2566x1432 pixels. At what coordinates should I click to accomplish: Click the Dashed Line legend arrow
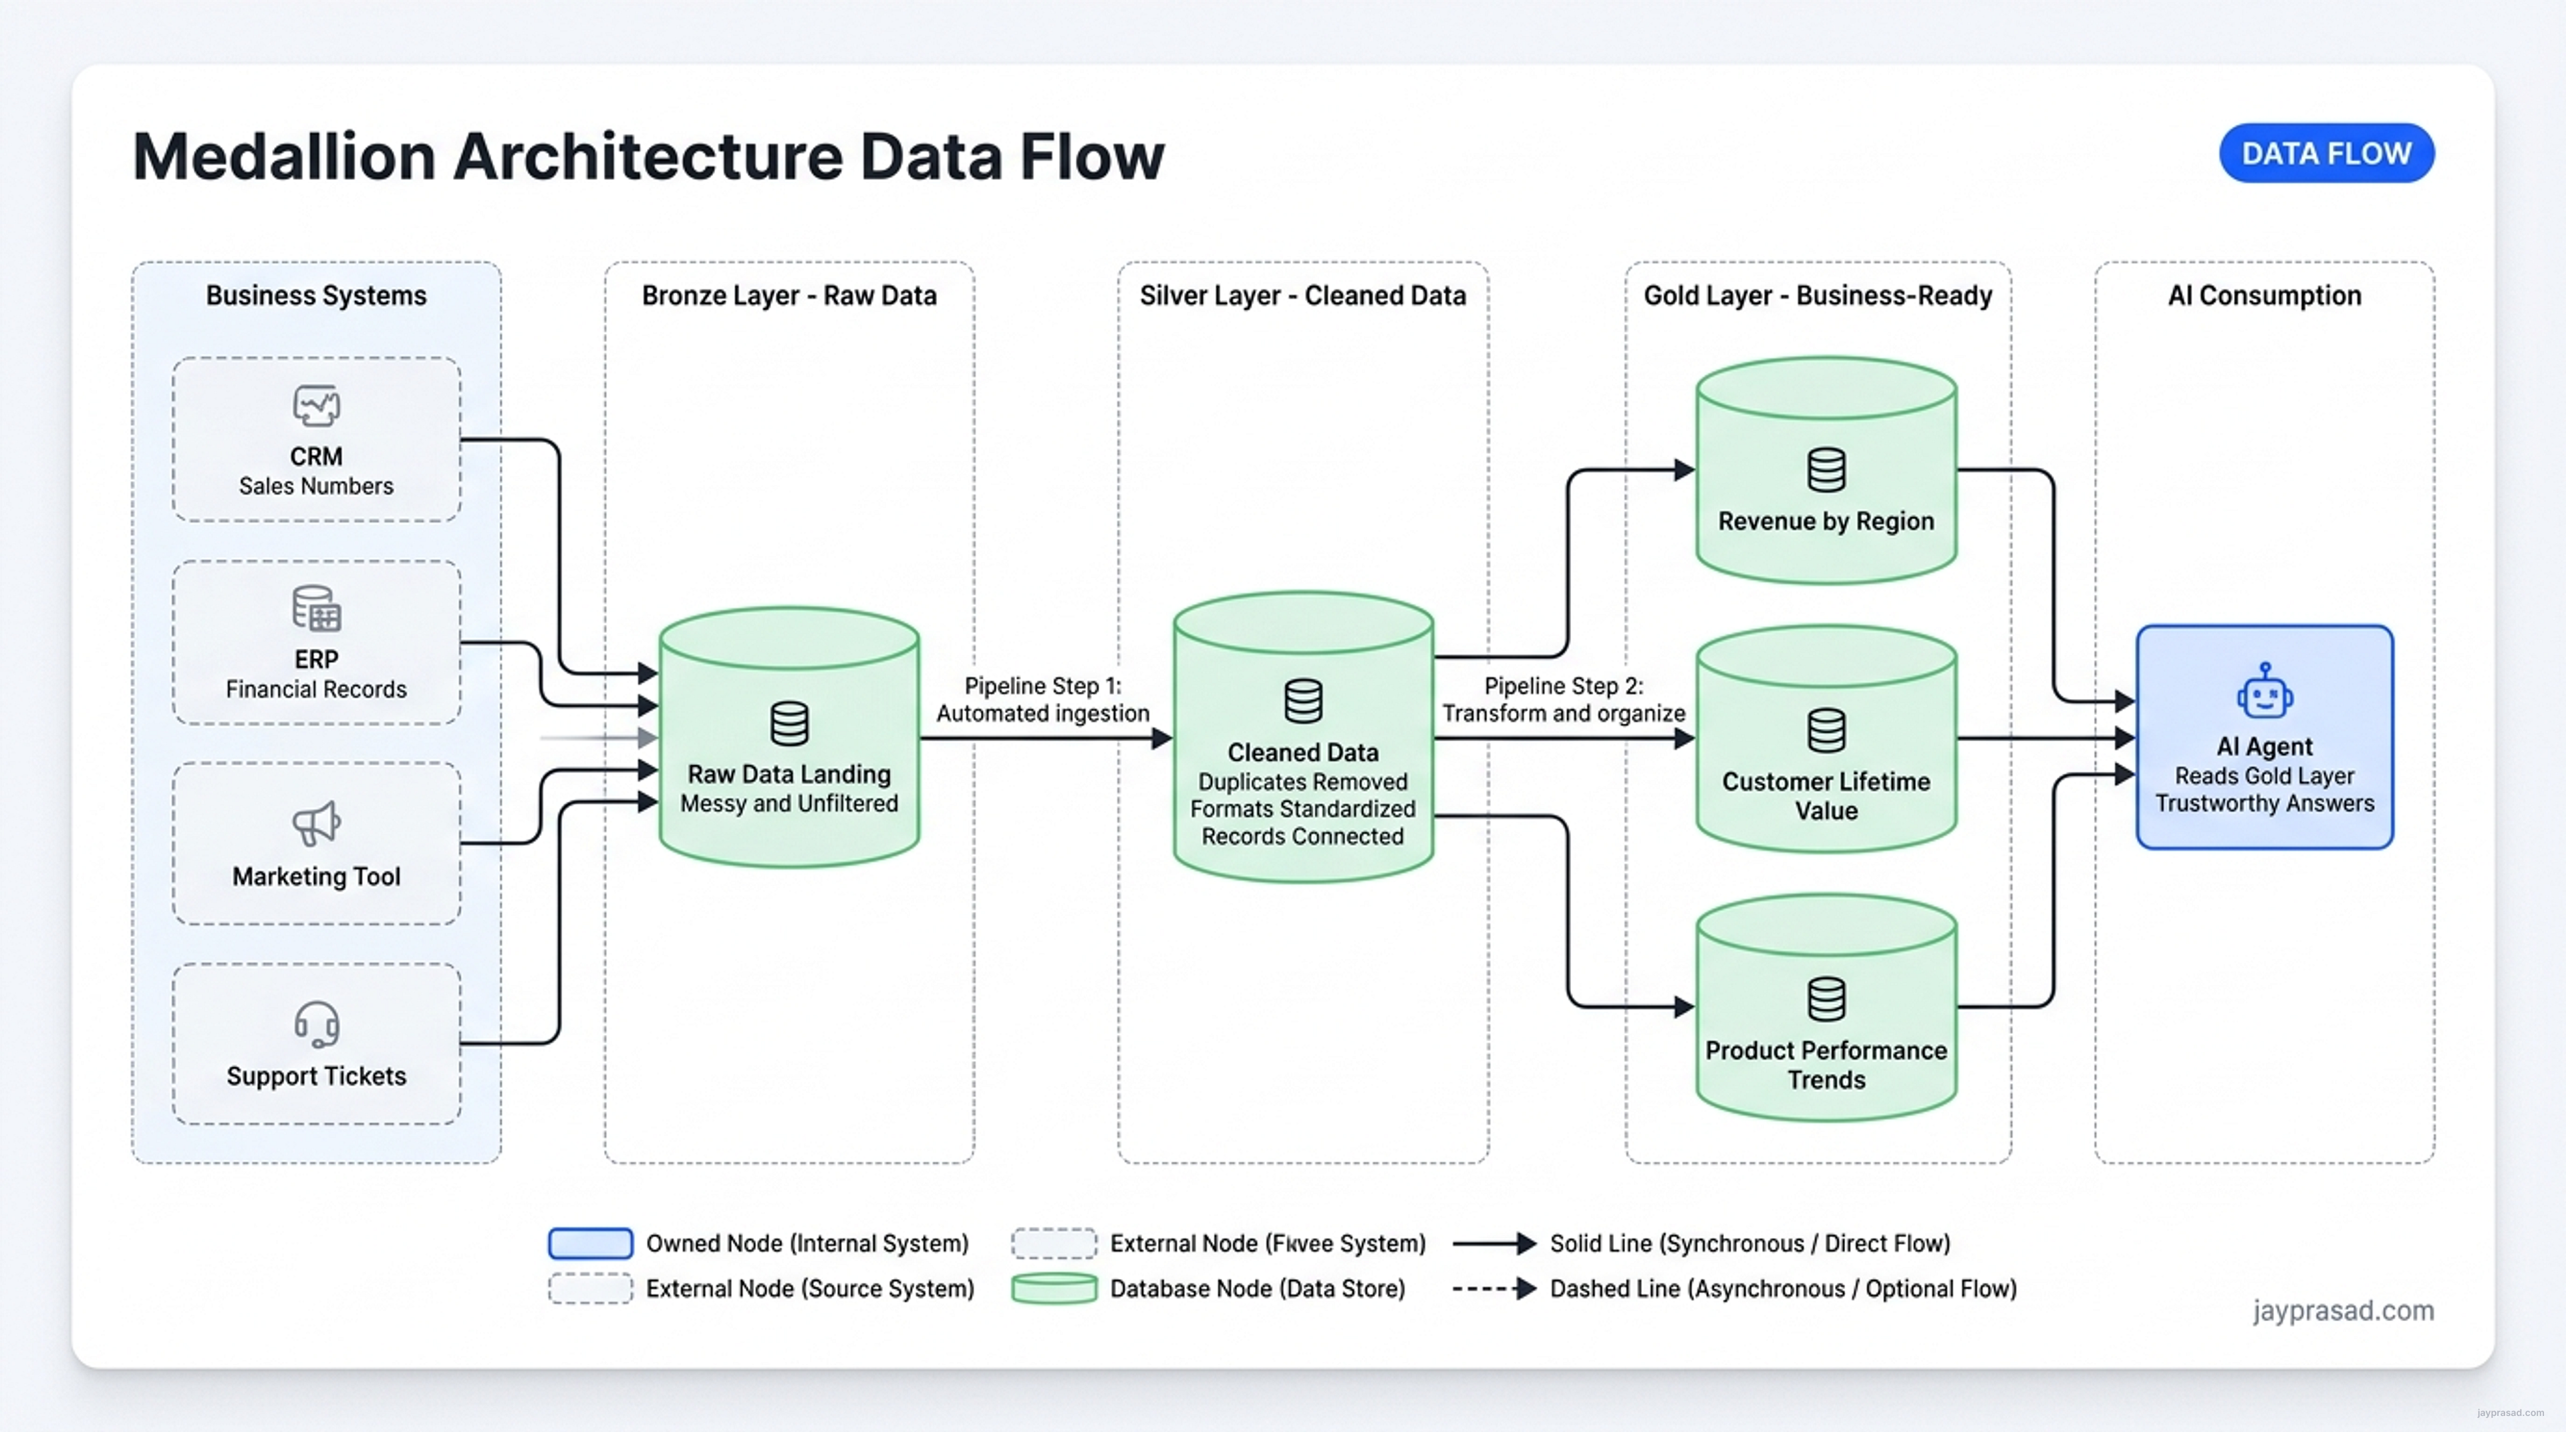tap(1494, 1288)
